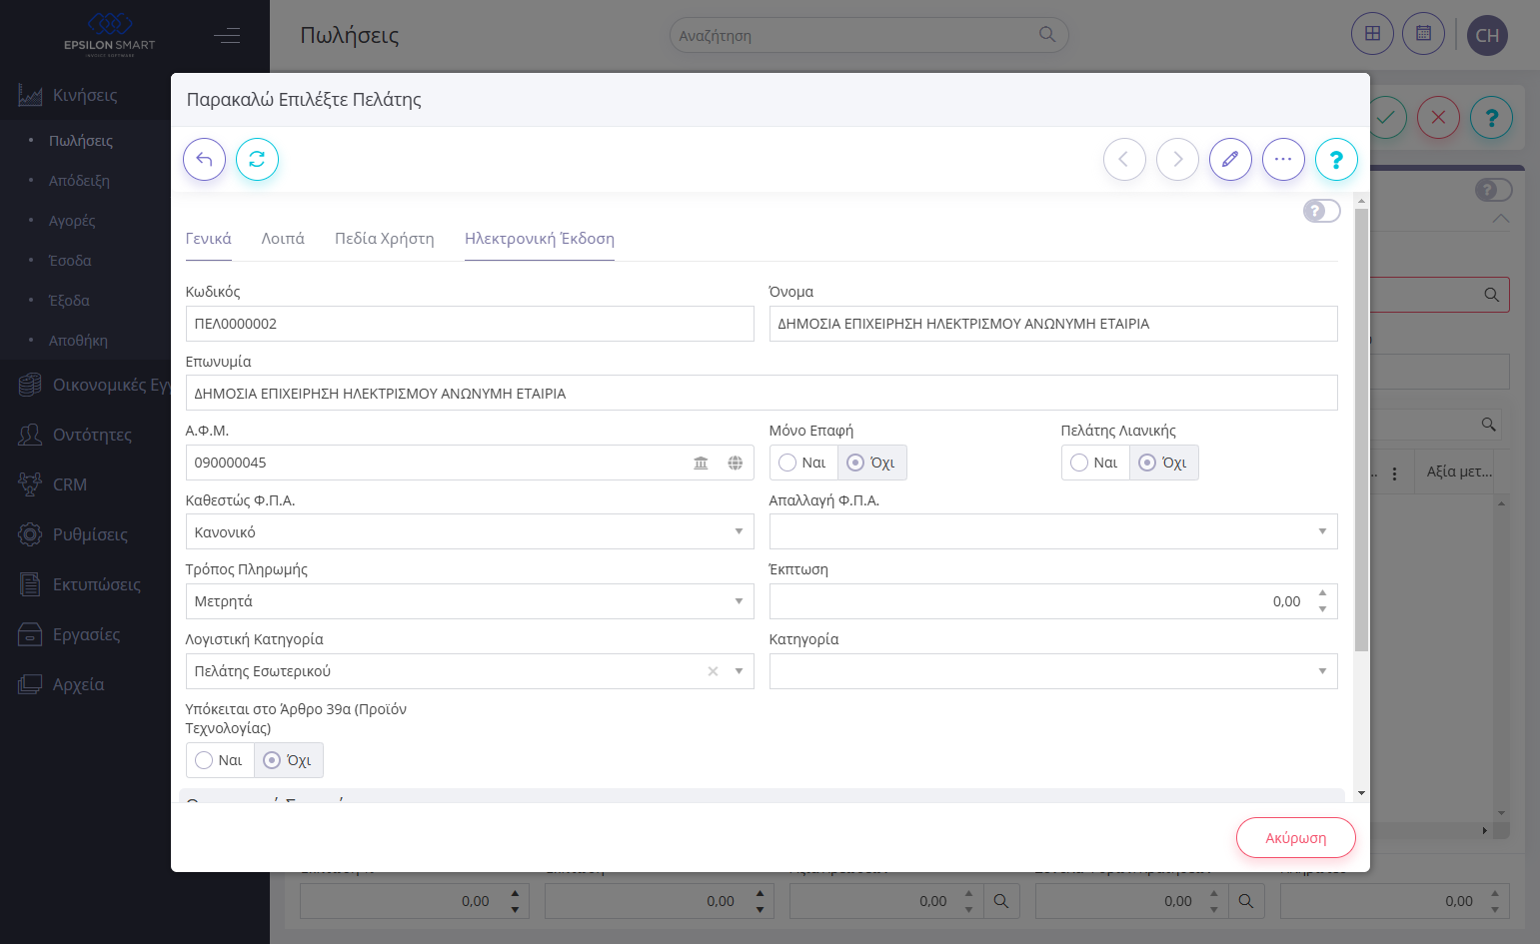Click the Κωδικός input field
The image size is (1540, 944).
470,324
